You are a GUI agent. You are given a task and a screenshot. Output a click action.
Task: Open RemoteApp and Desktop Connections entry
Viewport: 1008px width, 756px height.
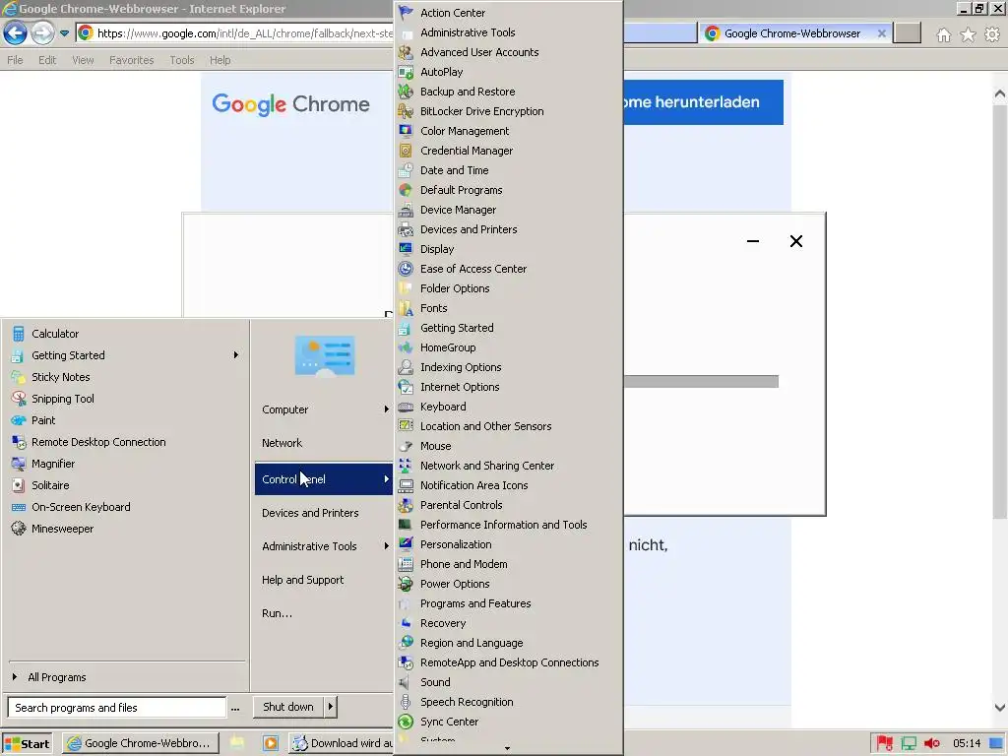pyautogui.click(x=509, y=662)
